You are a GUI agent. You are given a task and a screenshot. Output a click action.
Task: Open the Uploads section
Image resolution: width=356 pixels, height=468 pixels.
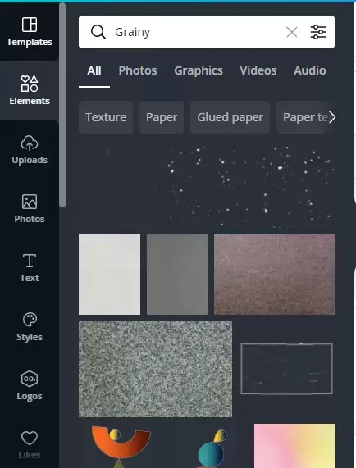[30, 149]
